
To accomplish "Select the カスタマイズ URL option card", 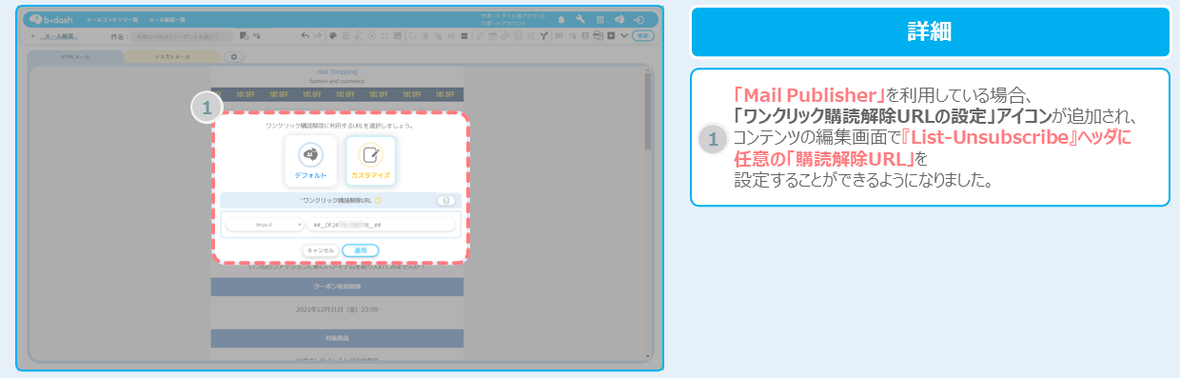I will (x=370, y=160).
